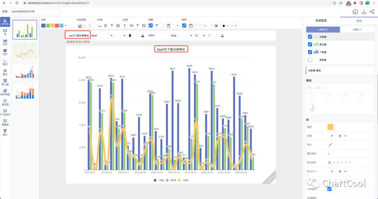Click the share icon at top right

[372, 12]
